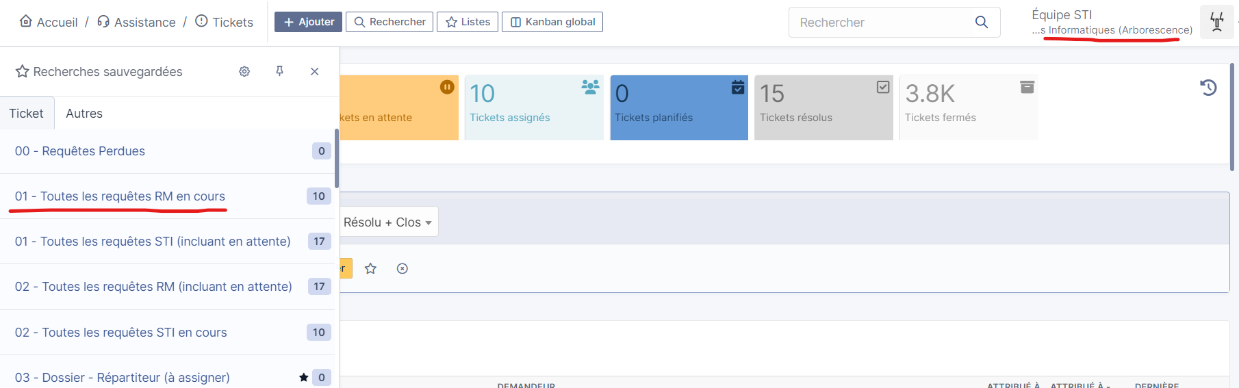The image size is (1239, 388).
Task: Expand the Résolu + Clos dropdown
Action: [388, 222]
